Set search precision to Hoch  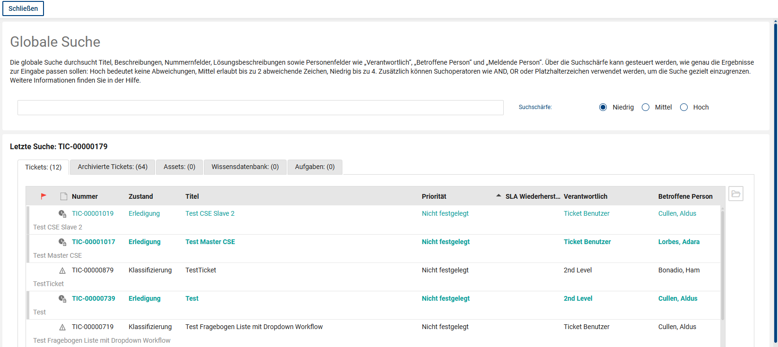[684, 107]
